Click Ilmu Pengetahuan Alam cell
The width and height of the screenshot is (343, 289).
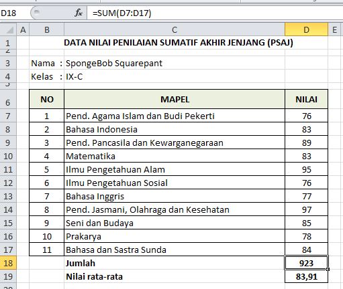(x=175, y=169)
